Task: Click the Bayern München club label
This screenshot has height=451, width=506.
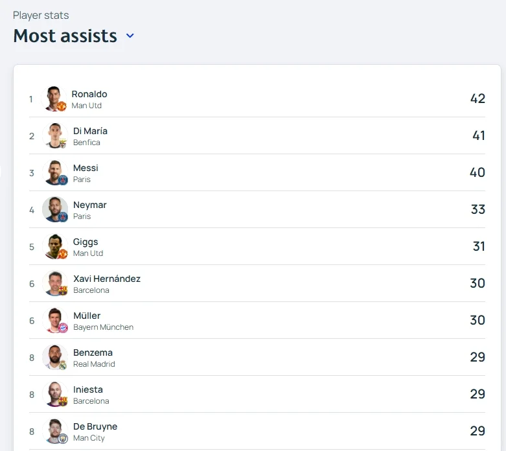Action: 103,327
